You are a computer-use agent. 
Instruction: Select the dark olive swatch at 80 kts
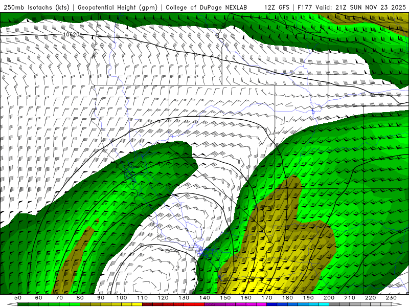85,304
